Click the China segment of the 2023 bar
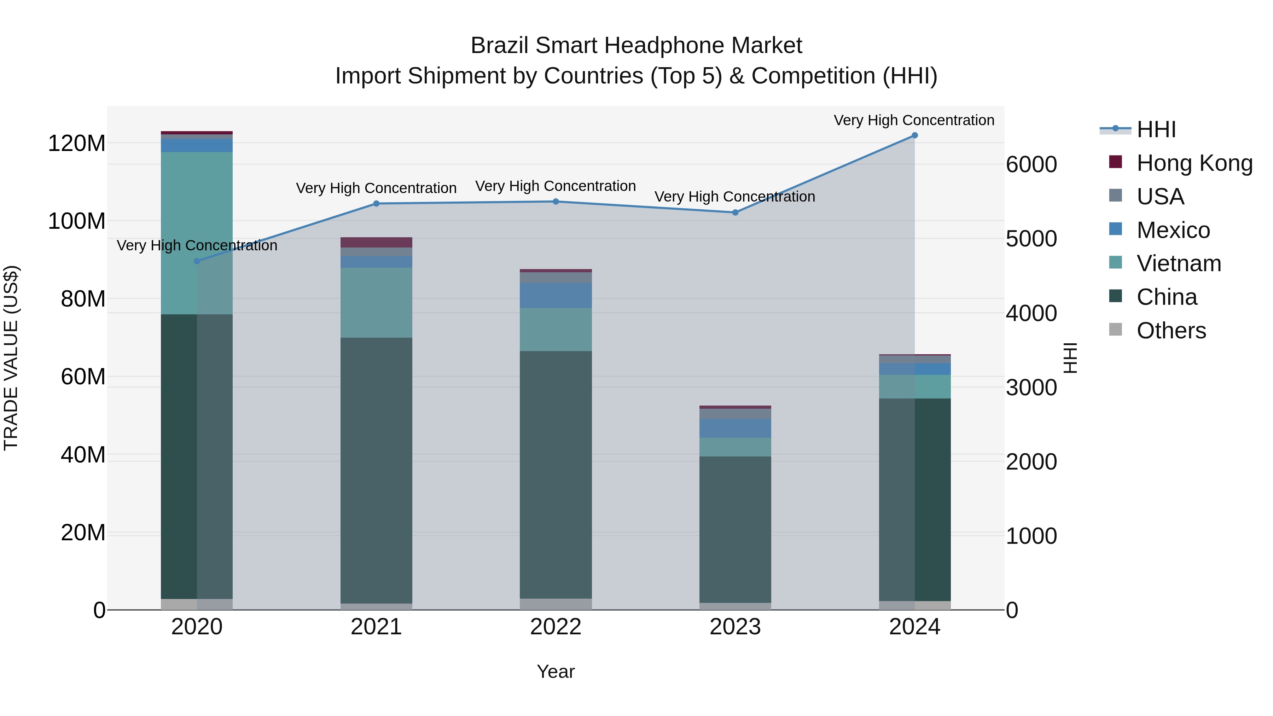This screenshot has height=716, width=1273. [735, 530]
